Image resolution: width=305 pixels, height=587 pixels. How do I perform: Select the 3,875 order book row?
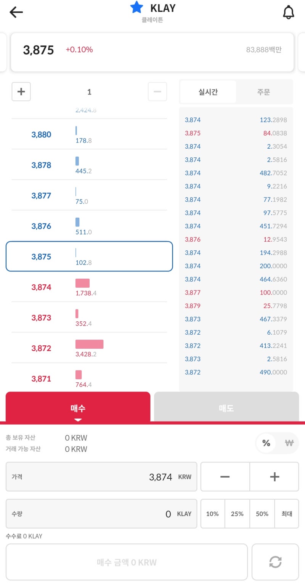pyautogui.click(x=89, y=256)
